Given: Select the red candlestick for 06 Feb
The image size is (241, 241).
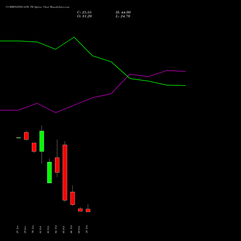Looking at the screenshot, I should coord(73,198).
